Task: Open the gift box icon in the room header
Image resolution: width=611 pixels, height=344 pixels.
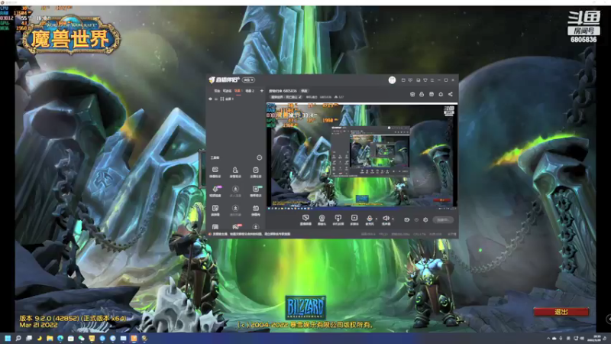Action: click(x=432, y=94)
